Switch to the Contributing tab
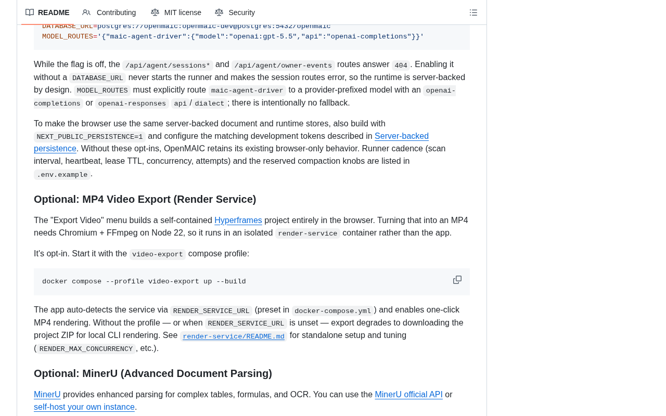Viewport: 666px width, 416px height. (109, 12)
